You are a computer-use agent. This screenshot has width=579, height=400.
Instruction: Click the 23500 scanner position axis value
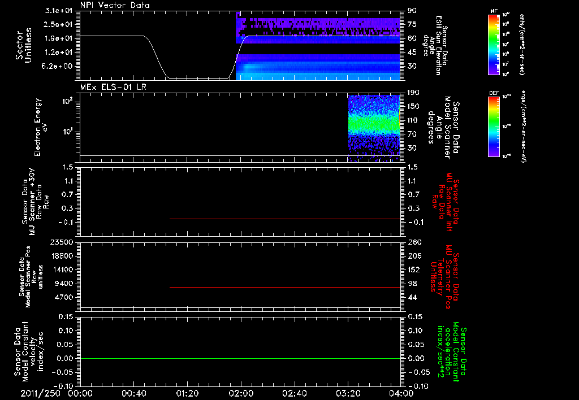(62, 242)
